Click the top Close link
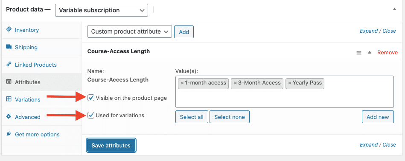The width and height of the screenshot is (405, 161). (x=389, y=31)
